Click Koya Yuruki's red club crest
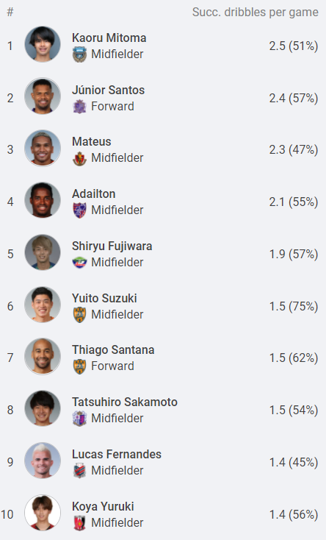The height and width of the screenshot is (540, 326). coord(79,523)
